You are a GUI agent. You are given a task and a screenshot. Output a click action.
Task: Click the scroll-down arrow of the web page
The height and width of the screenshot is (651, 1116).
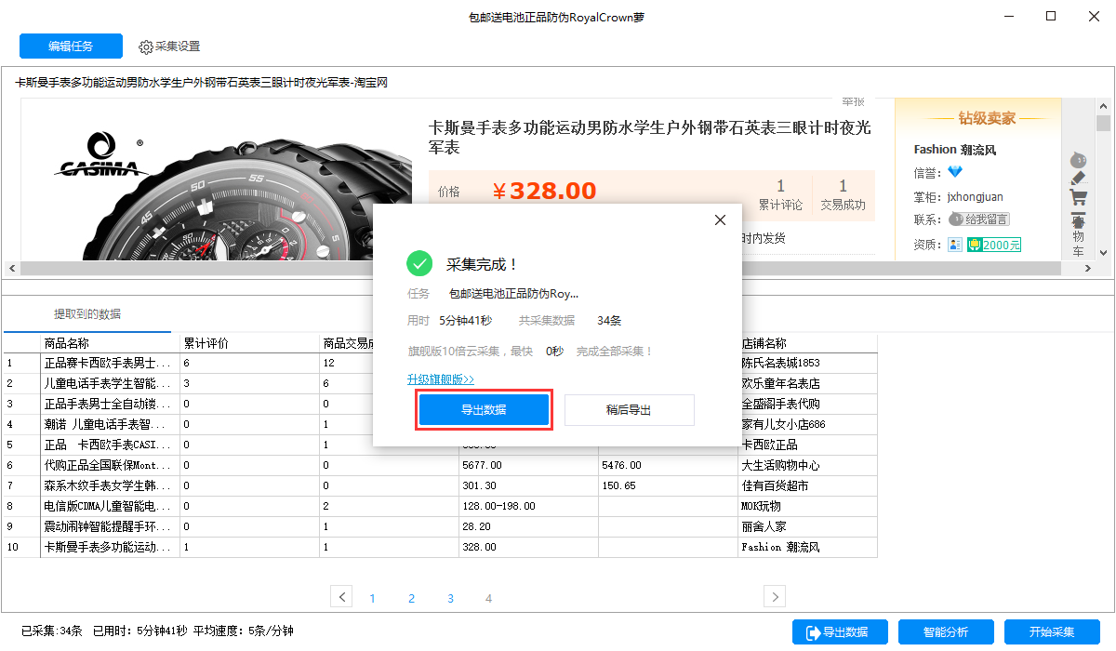click(1103, 252)
